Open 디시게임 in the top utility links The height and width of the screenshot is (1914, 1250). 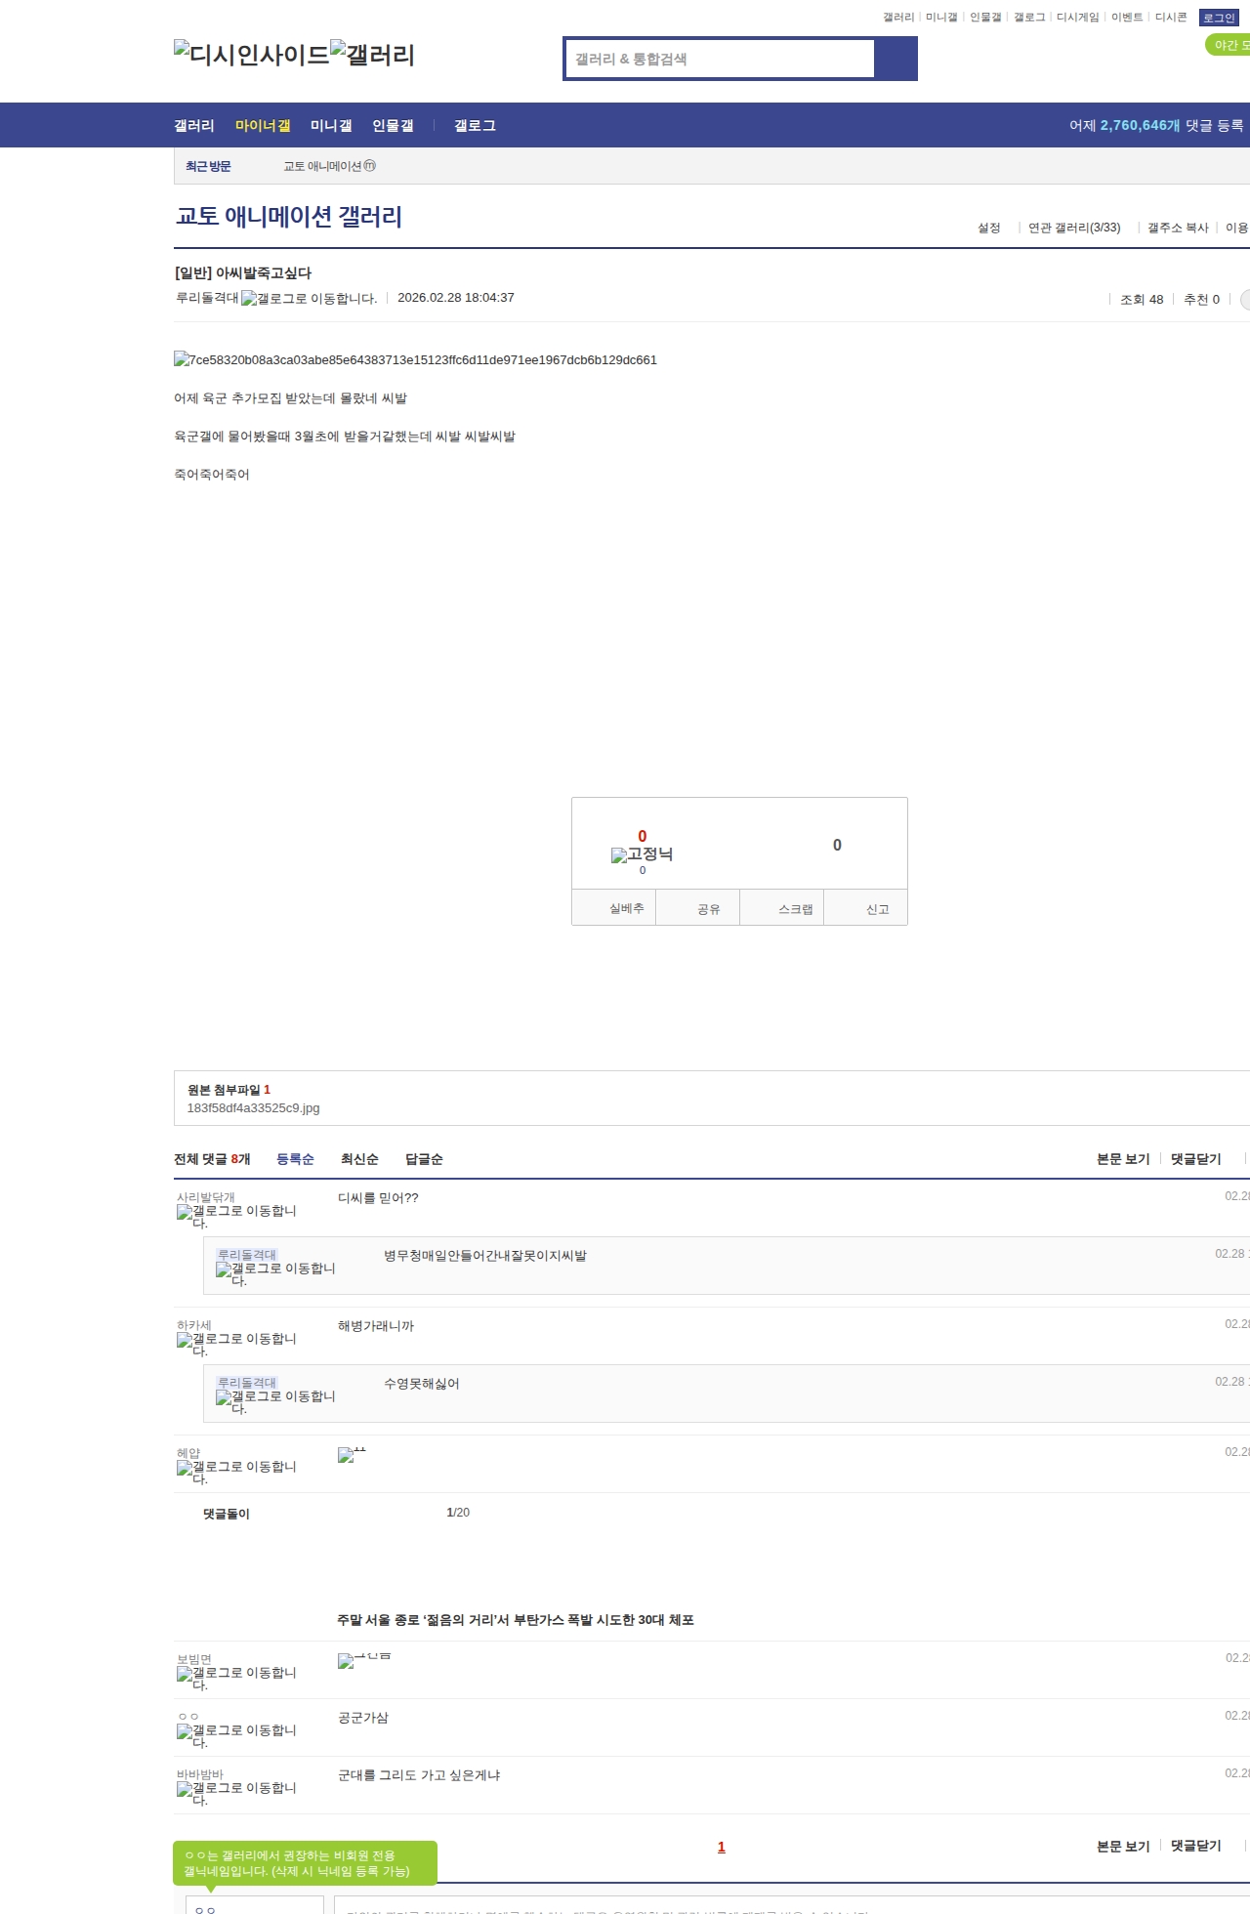click(x=1077, y=18)
